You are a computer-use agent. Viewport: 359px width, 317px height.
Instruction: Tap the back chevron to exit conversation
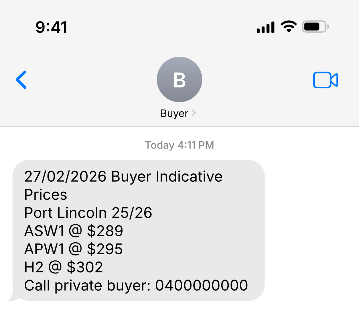tap(21, 80)
